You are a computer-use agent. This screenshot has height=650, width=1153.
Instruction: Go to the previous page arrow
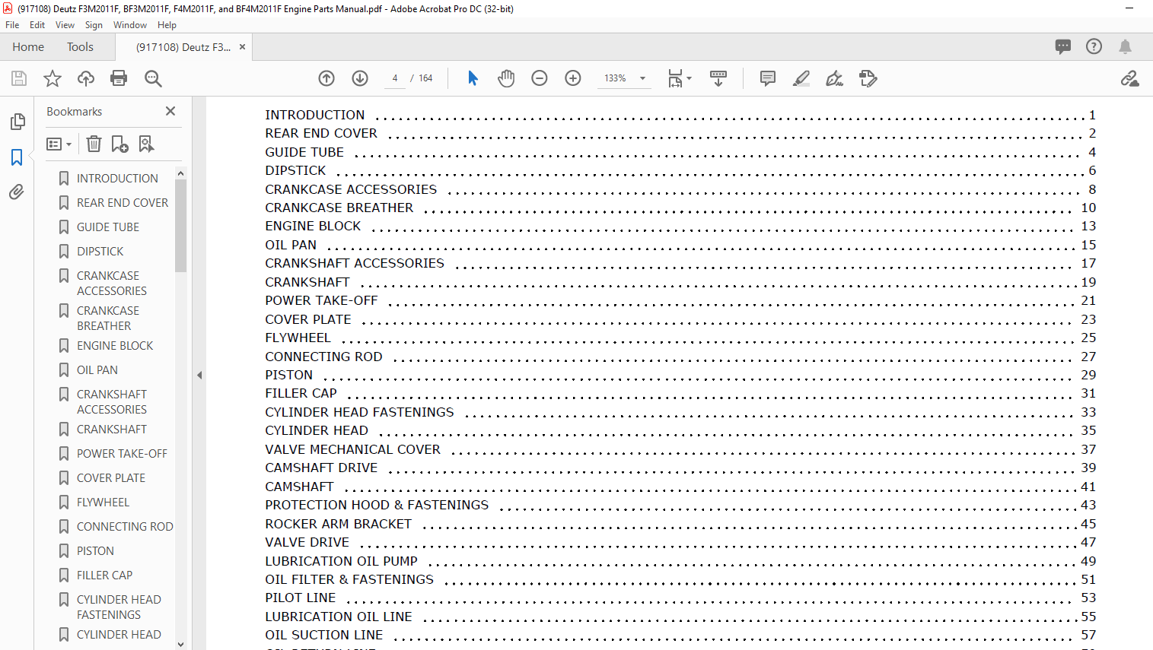point(326,78)
